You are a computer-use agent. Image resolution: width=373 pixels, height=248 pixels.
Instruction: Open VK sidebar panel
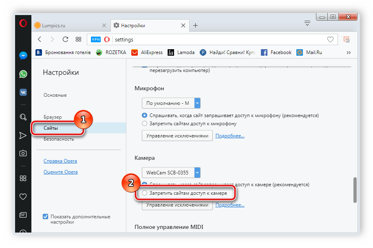(23, 92)
